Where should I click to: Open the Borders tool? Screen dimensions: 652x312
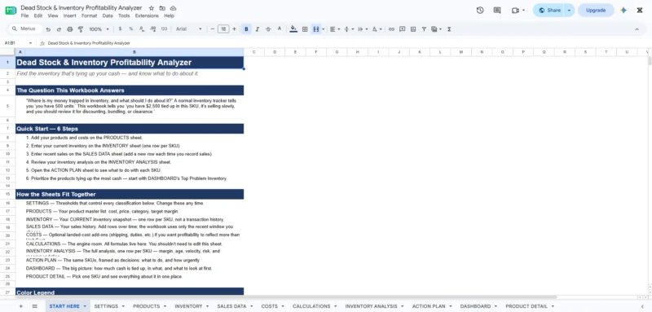305,29
